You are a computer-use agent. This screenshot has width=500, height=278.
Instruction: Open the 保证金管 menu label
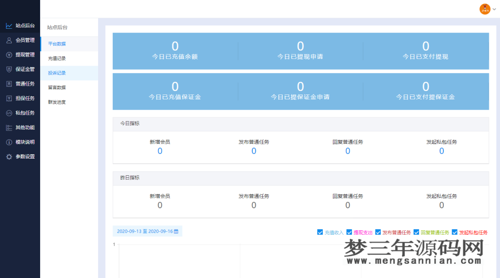tap(25, 69)
